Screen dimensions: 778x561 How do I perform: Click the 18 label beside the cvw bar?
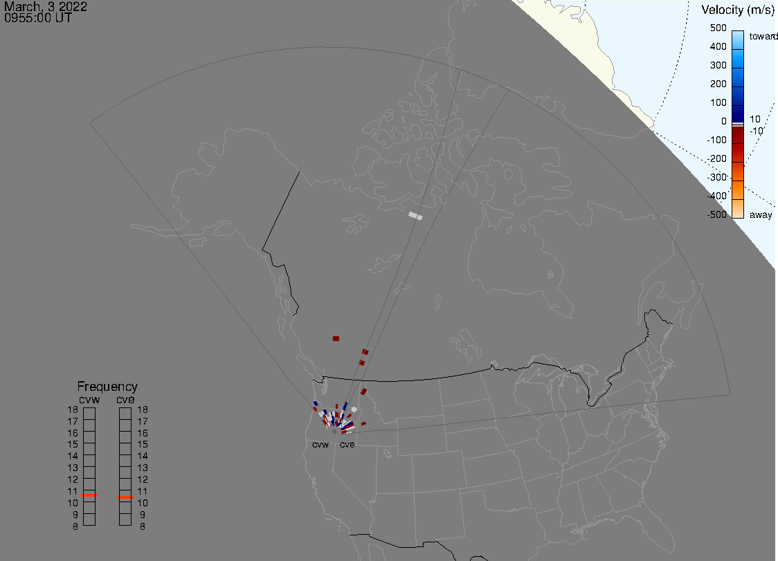(73, 410)
